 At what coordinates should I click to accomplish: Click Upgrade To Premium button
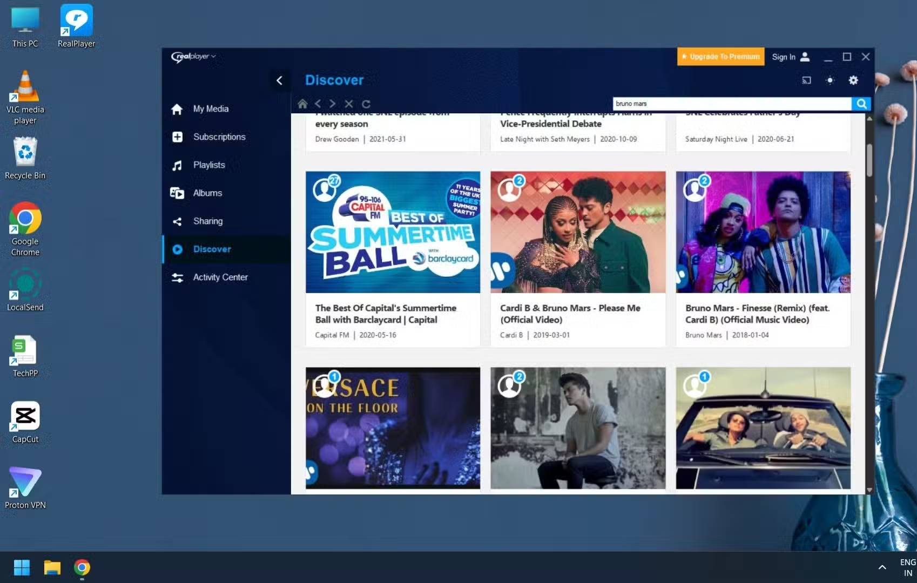pos(720,57)
